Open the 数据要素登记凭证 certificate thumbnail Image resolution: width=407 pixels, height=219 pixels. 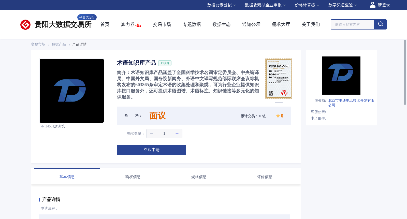point(279,79)
